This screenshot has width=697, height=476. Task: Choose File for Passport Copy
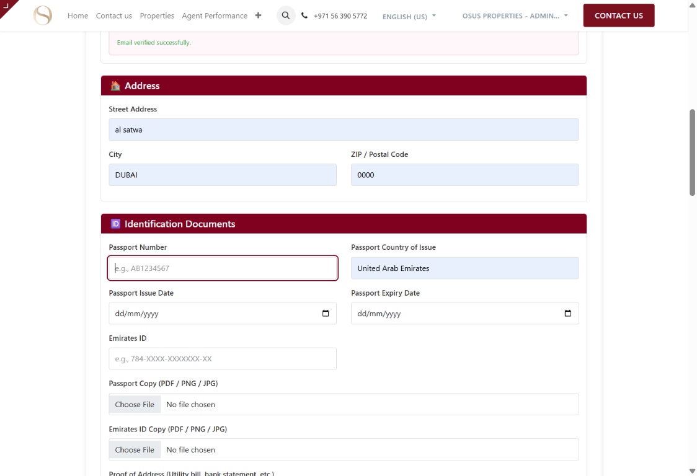point(135,405)
